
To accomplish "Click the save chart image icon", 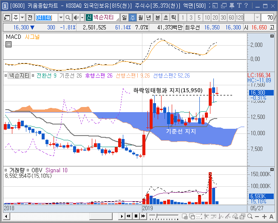I will tap(242, 217).
